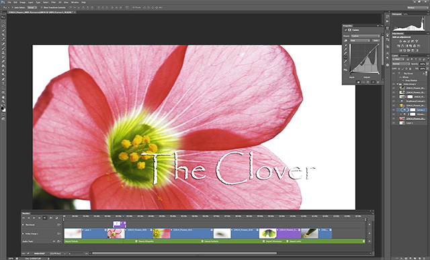Expand Video Group 1 track in Timeline
Viewport: 430px width, 260px height.
(23, 234)
